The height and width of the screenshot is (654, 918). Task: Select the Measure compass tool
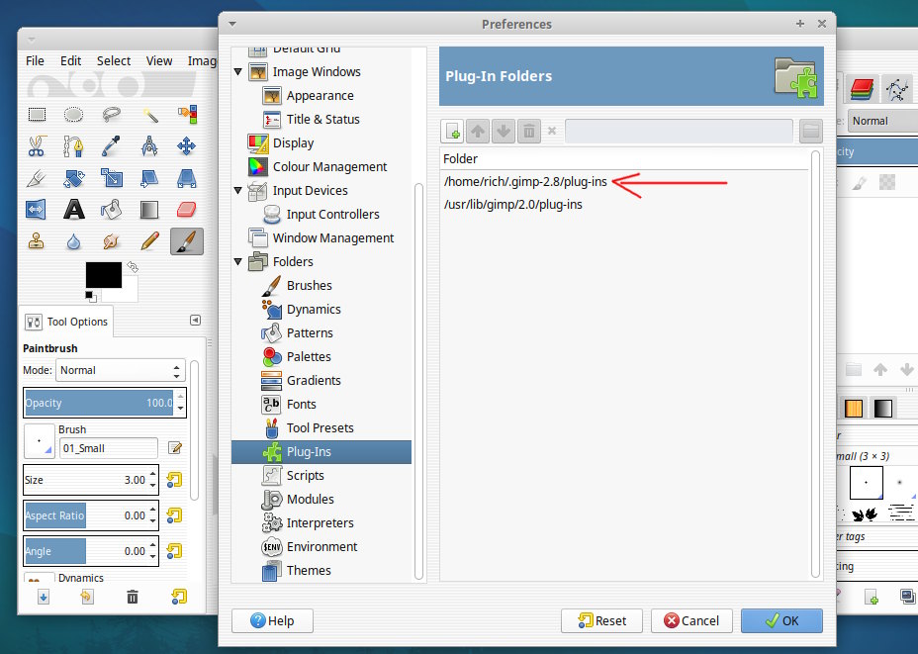coord(149,145)
